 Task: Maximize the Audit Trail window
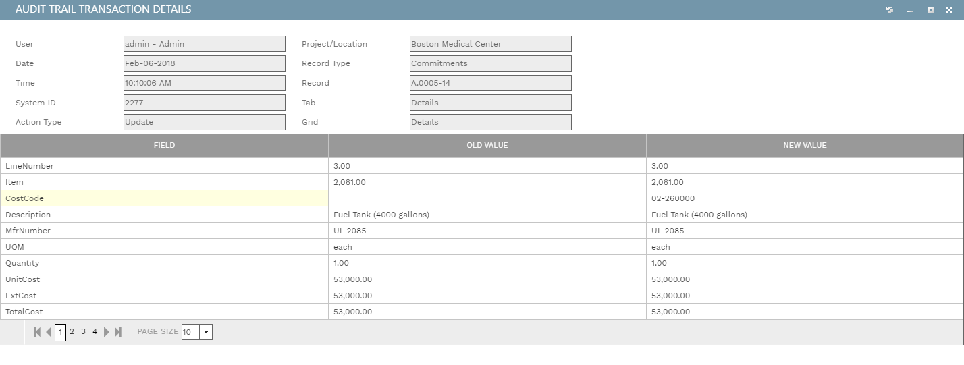point(931,10)
